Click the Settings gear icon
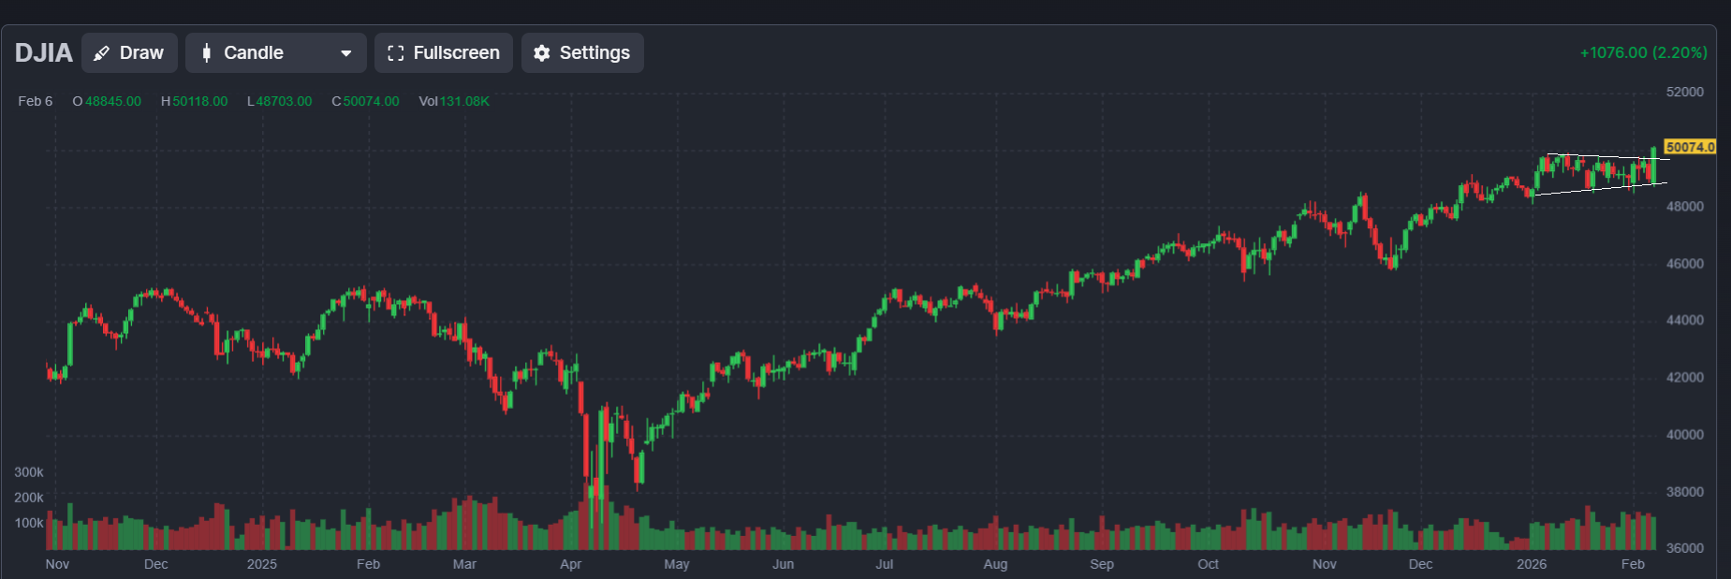This screenshot has height=579, width=1731. tap(541, 53)
